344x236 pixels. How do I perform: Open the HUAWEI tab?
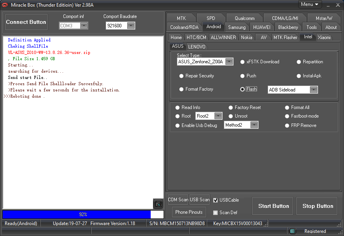[x=261, y=27]
